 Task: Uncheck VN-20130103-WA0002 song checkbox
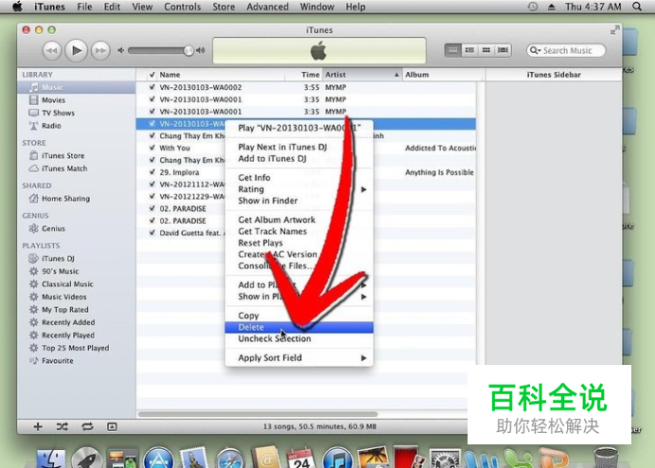[x=152, y=87]
